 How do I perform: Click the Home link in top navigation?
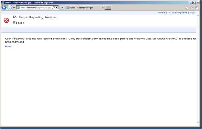[162, 13]
